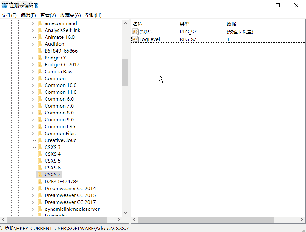The height and width of the screenshot is (232, 306).
Task: Select the Common 6.0 key
Action: click(59, 99)
